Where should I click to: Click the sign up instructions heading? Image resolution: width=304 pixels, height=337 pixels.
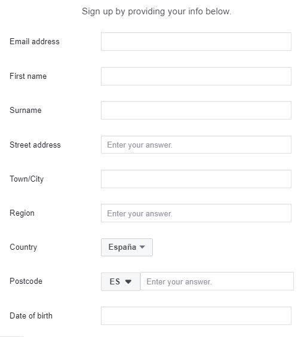click(x=156, y=11)
